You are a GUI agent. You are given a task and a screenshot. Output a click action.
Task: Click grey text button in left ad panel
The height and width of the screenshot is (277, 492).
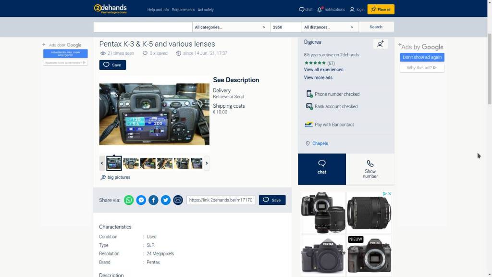65,63
